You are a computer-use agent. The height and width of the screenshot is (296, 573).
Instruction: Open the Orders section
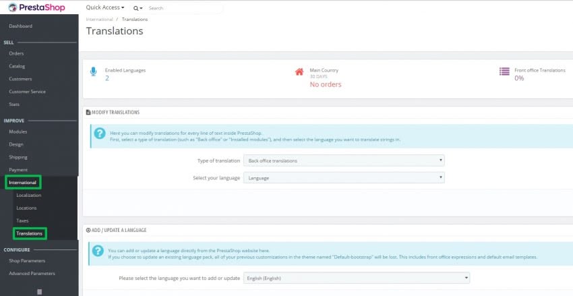pyautogui.click(x=16, y=53)
